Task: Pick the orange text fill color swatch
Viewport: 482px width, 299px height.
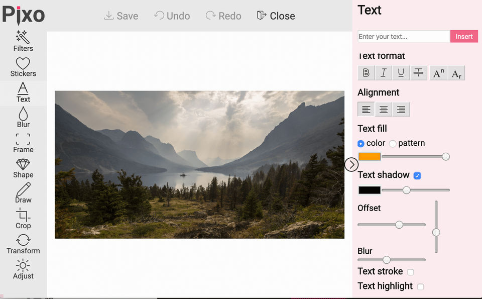Action: coord(370,157)
